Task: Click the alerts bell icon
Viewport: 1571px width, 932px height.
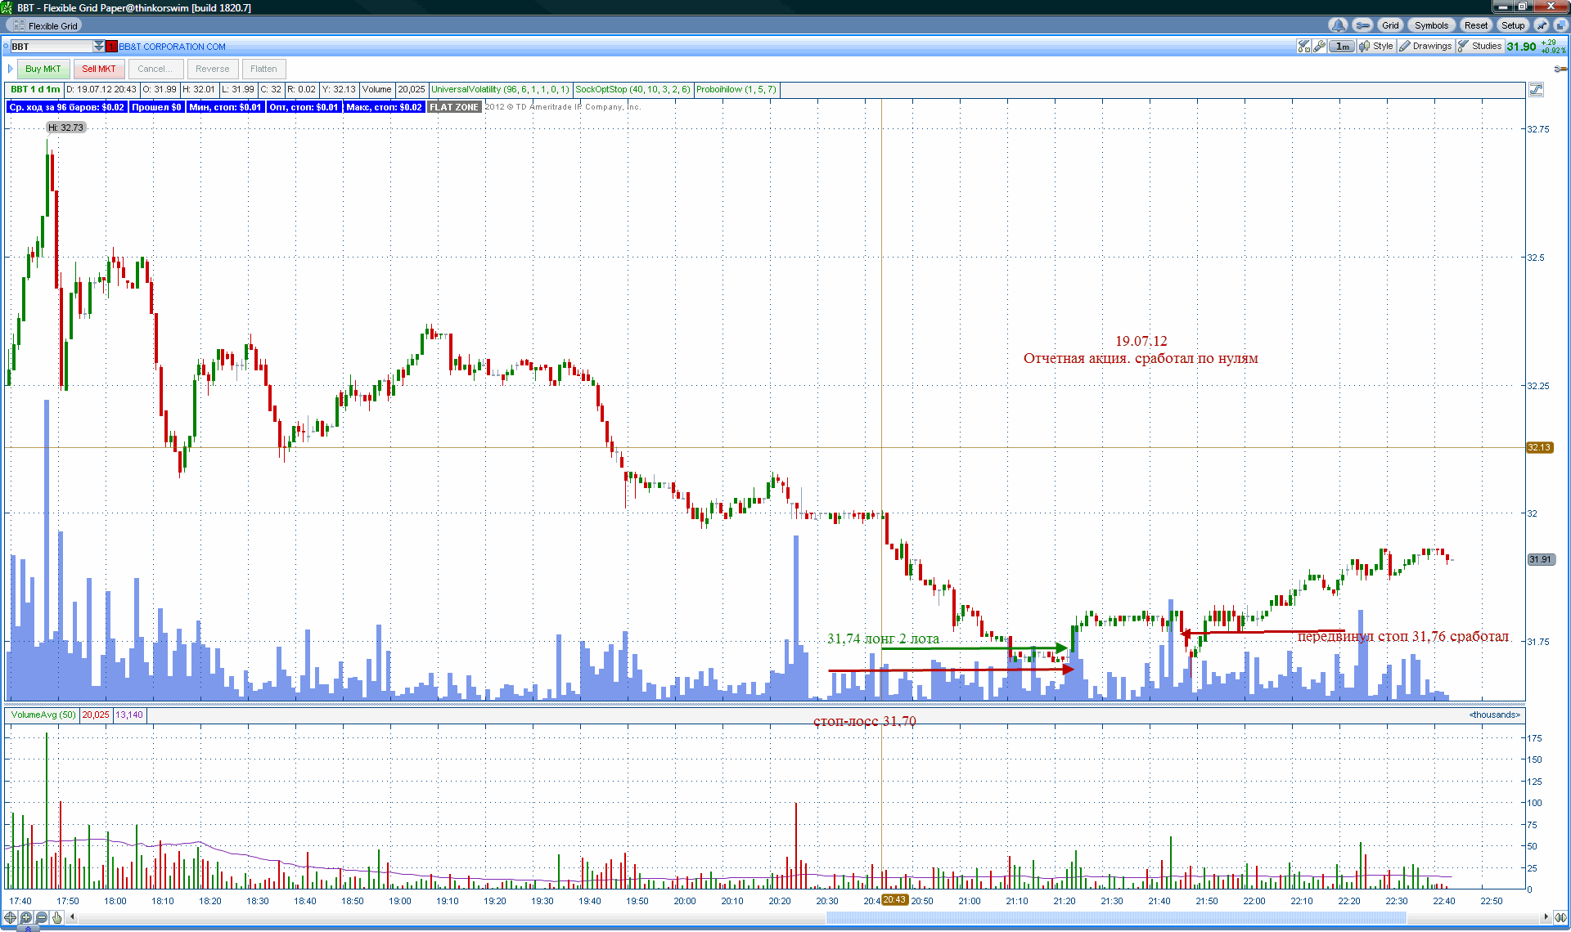Action: click(x=1338, y=25)
